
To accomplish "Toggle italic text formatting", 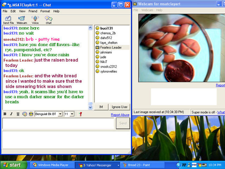I will [x=11, y=114].
